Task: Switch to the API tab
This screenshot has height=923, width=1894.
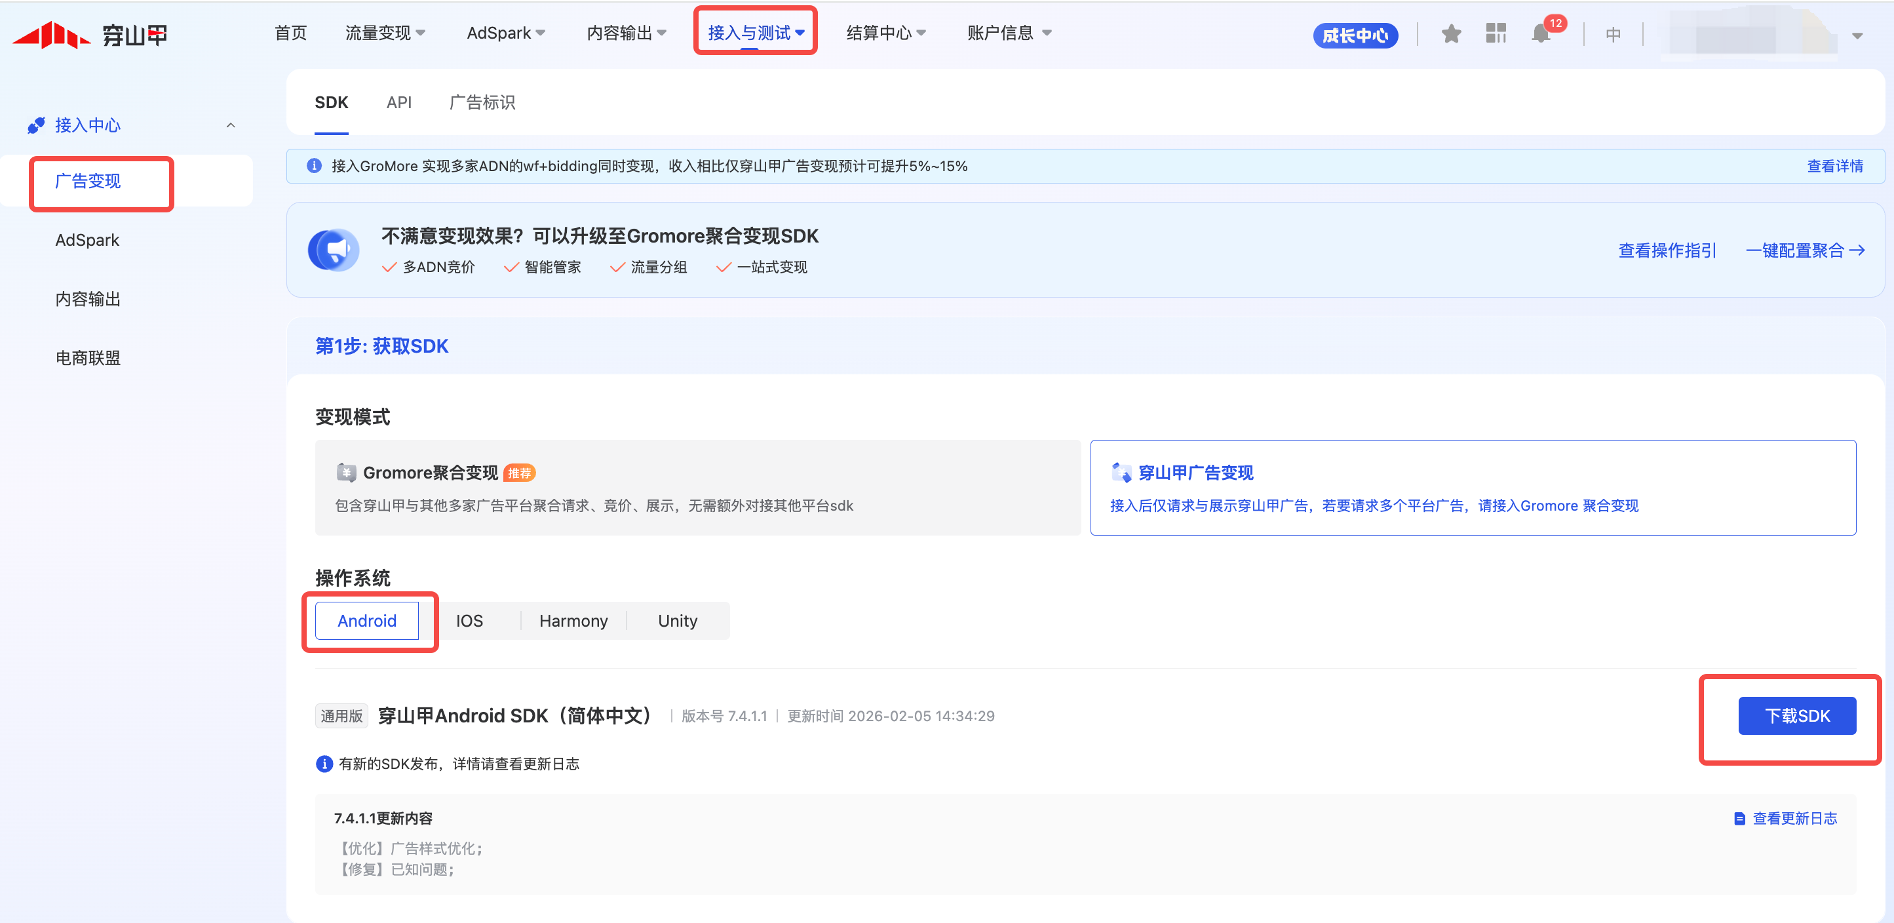Action: [398, 103]
